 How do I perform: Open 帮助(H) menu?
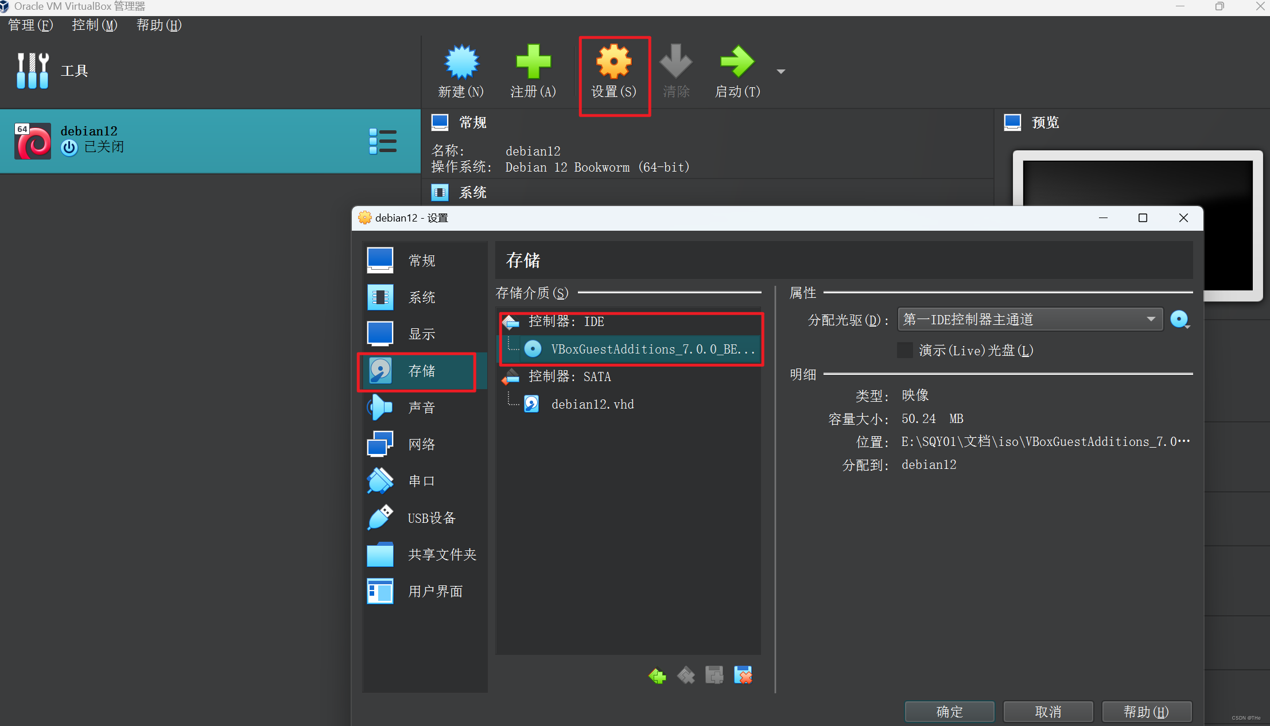tap(159, 25)
